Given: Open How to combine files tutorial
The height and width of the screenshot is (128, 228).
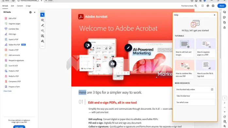Looking at the screenshot, I should click(184, 69).
